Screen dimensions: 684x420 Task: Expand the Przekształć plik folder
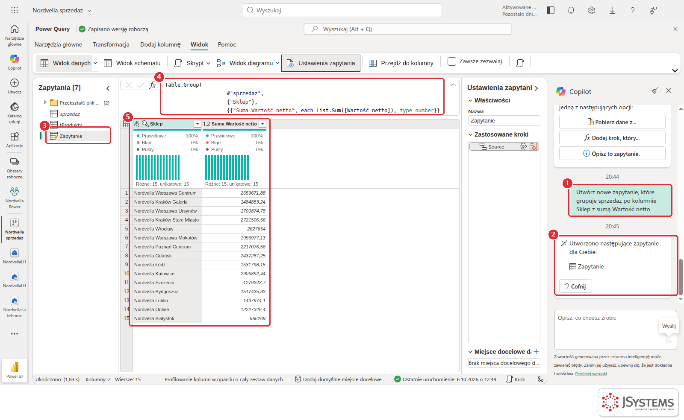pyautogui.click(x=45, y=102)
